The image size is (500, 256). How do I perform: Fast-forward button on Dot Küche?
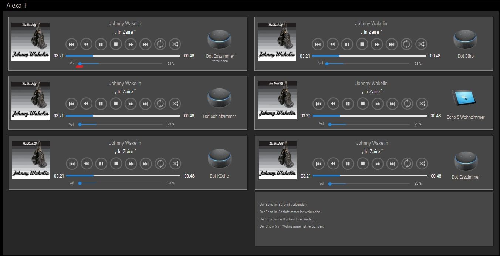tap(131, 164)
